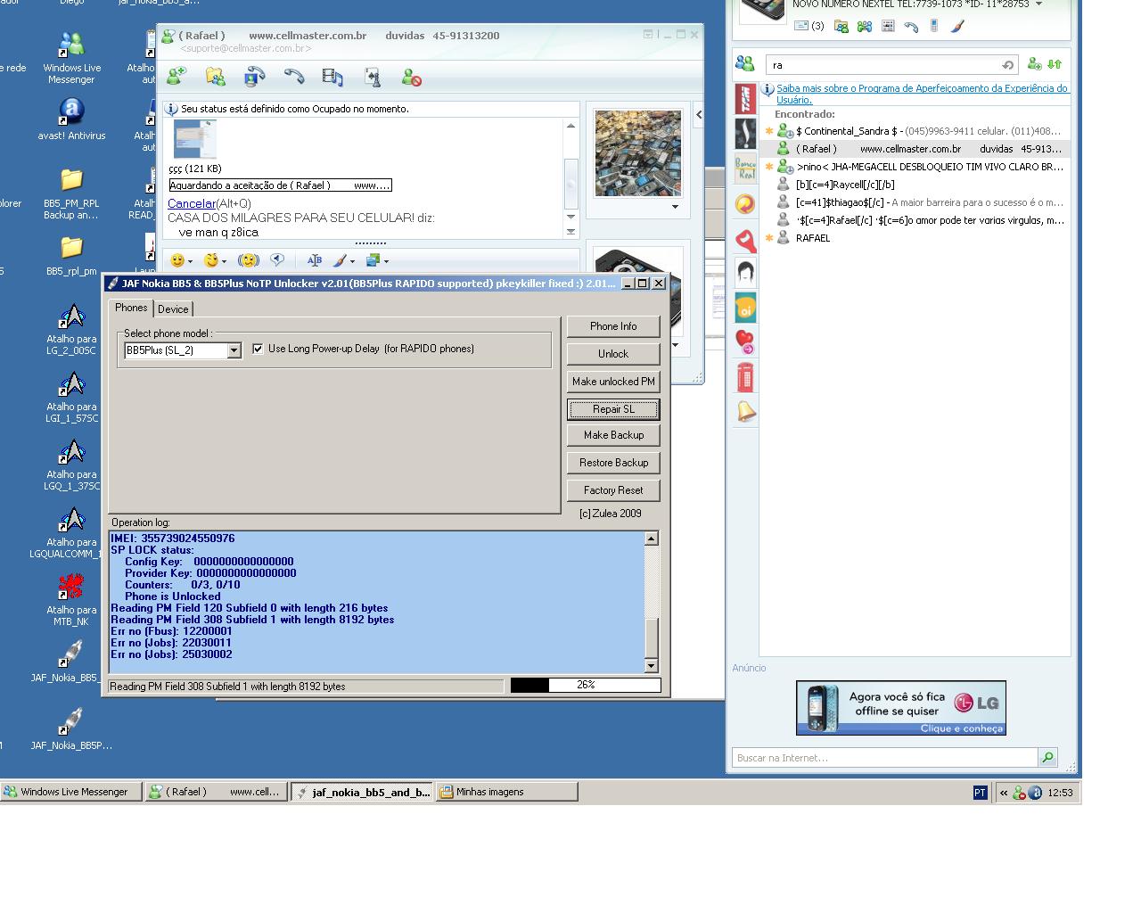Open the chat window options menu arrow
The image size is (1141, 913).
point(649,35)
